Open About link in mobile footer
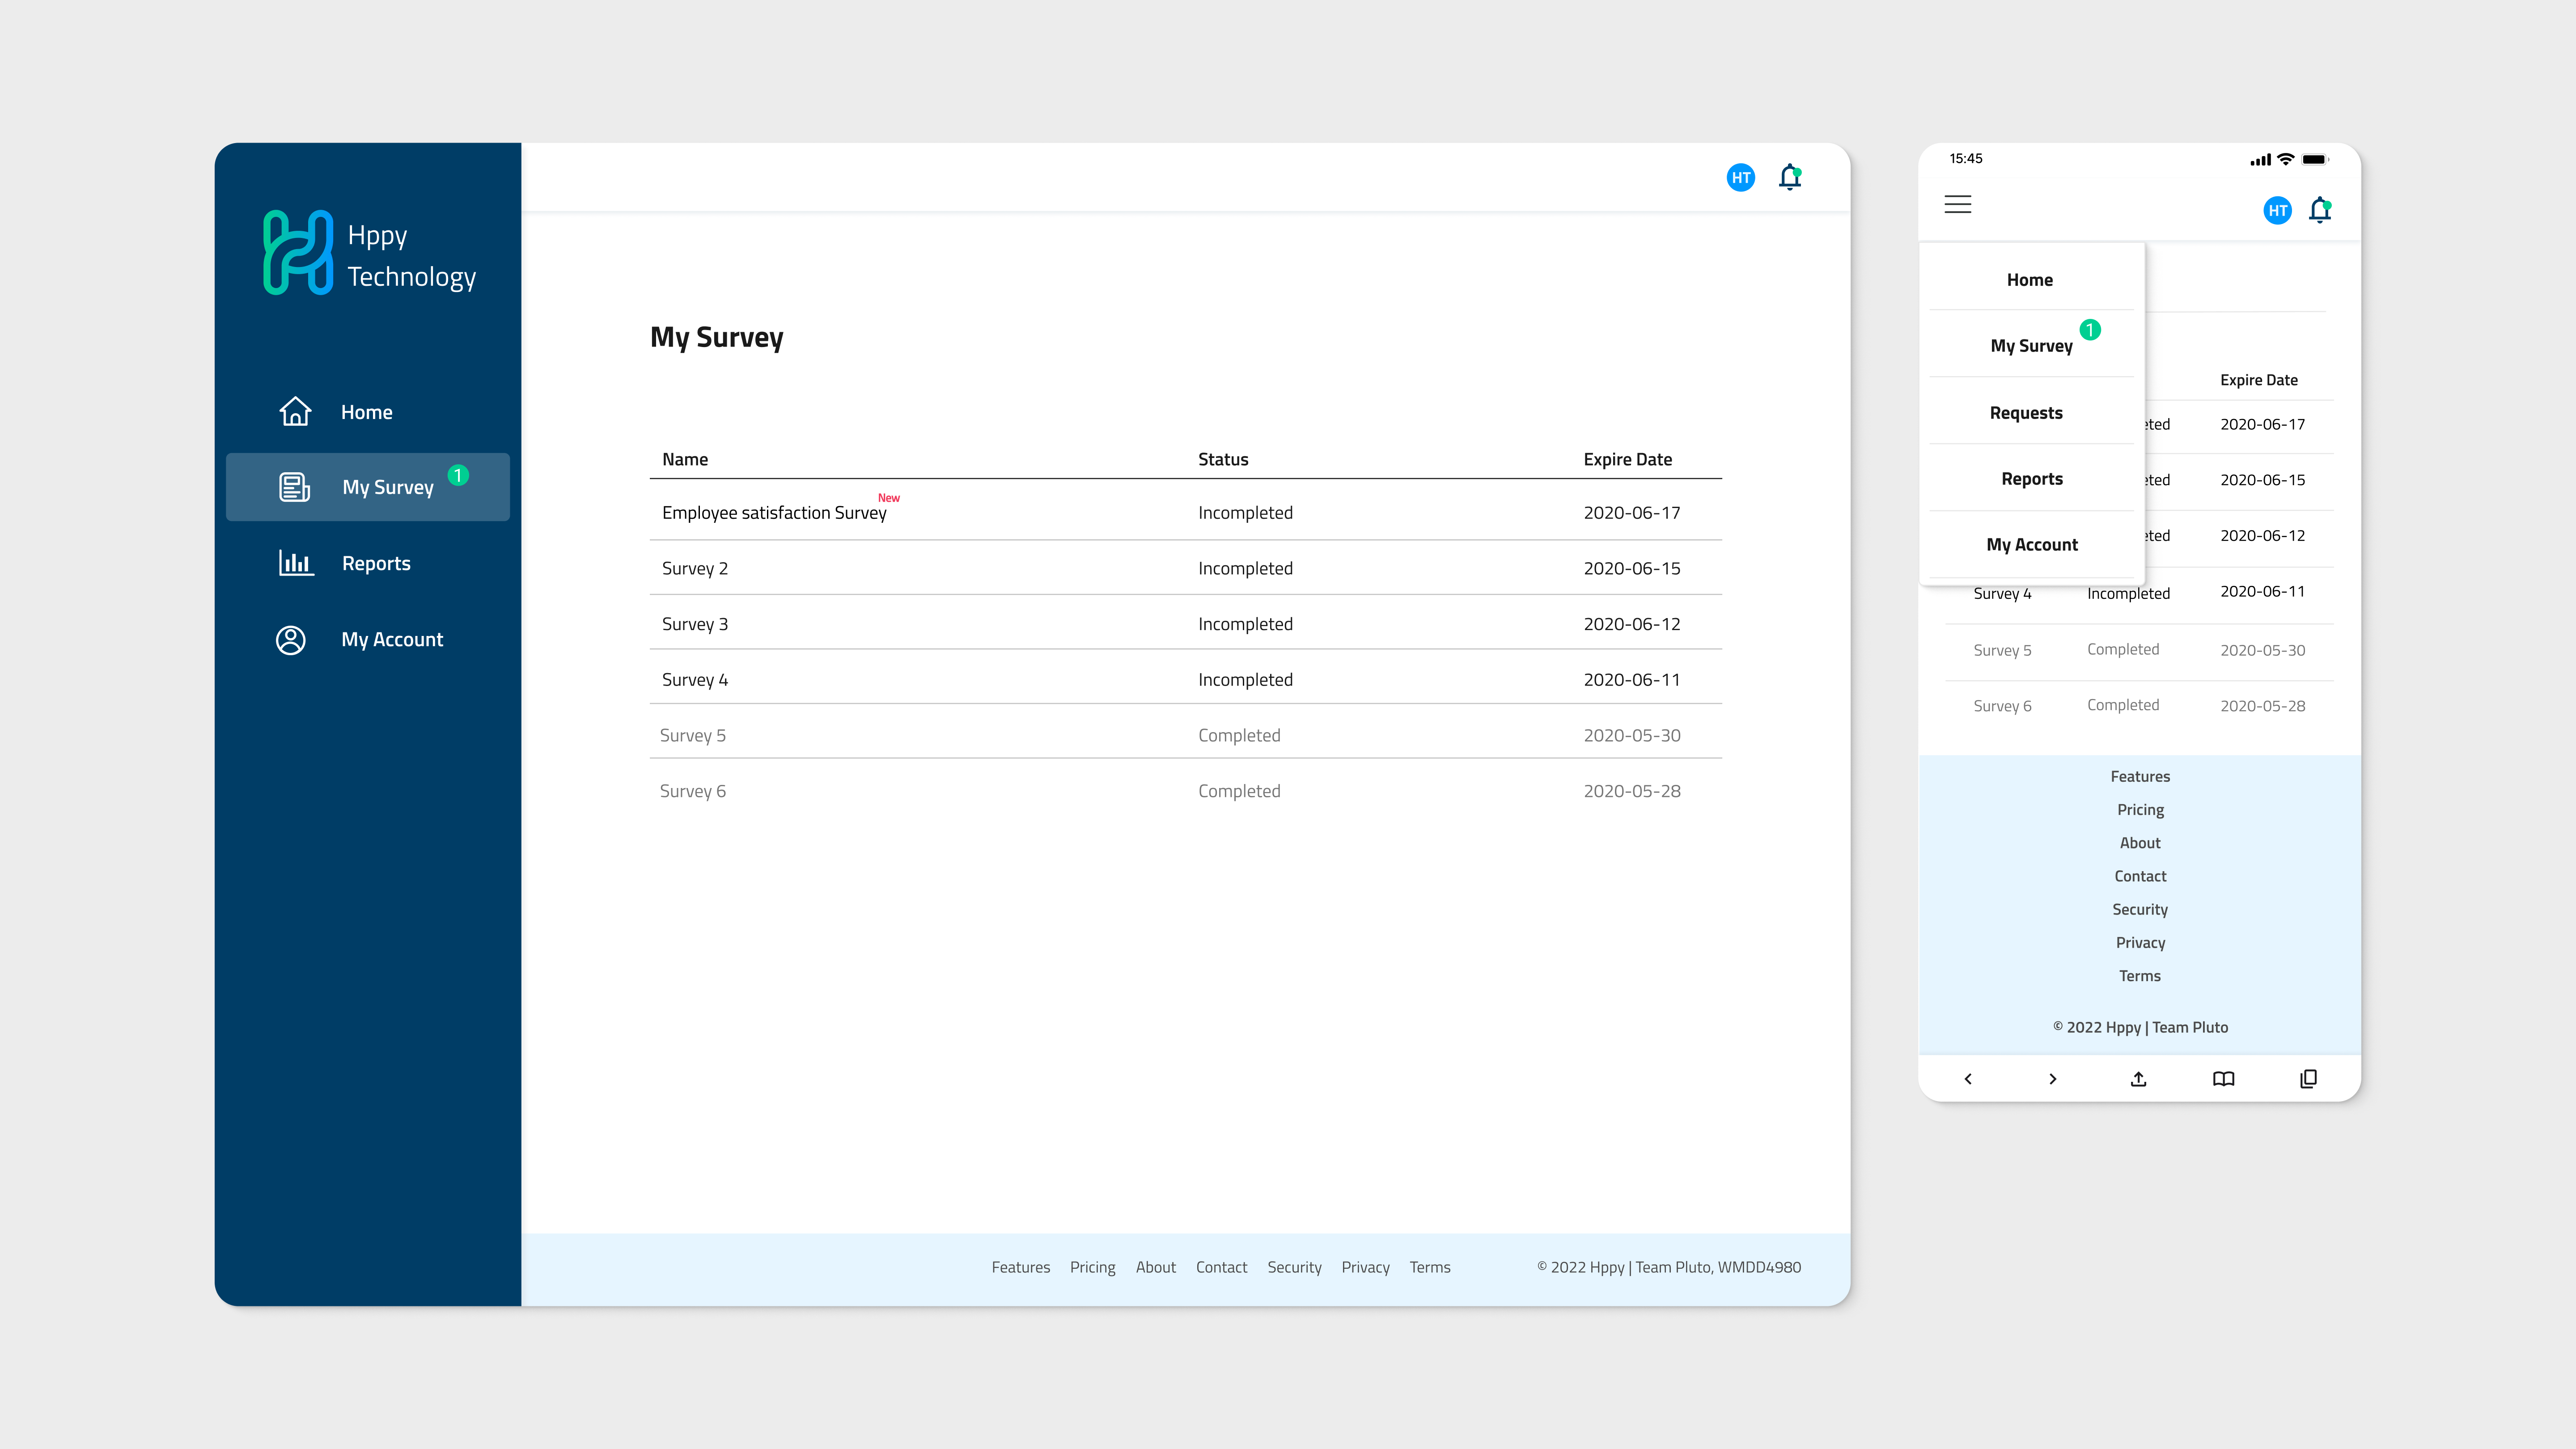The image size is (2576, 1449). pos(2140,843)
